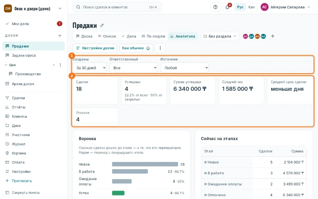Collapse the Цех section chevron
318x199 pixels.
[6, 65]
